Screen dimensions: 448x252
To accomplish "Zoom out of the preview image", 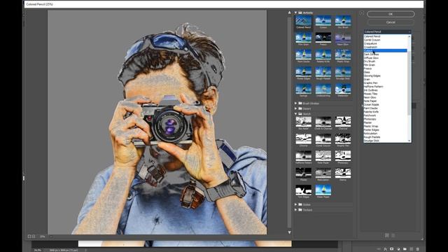I will tap(29, 237).
